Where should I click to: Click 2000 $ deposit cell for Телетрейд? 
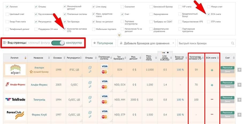click(135, 100)
